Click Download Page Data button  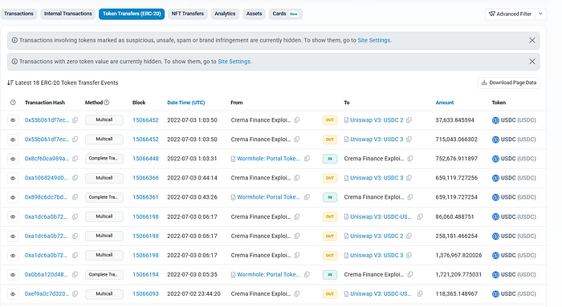tap(508, 83)
